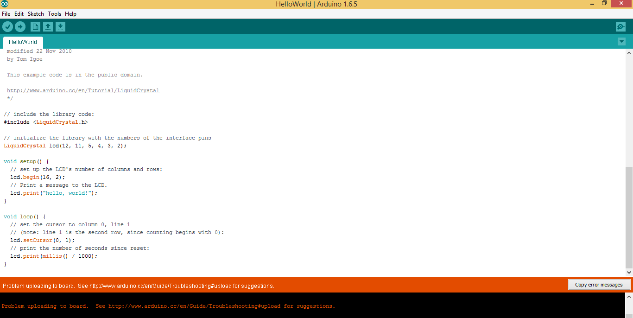
Task: Save the sketch with the Save icon
Action: coord(60,27)
